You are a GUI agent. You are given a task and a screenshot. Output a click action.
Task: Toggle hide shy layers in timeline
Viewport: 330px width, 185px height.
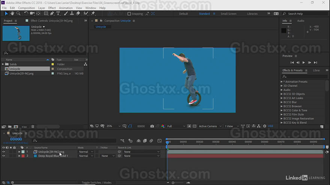click(138, 141)
